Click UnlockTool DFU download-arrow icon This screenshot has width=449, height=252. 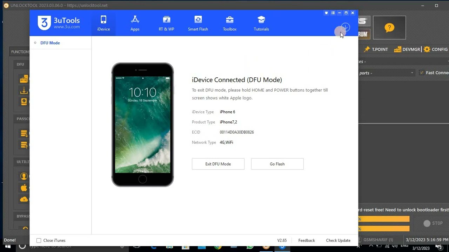point(24,91)
